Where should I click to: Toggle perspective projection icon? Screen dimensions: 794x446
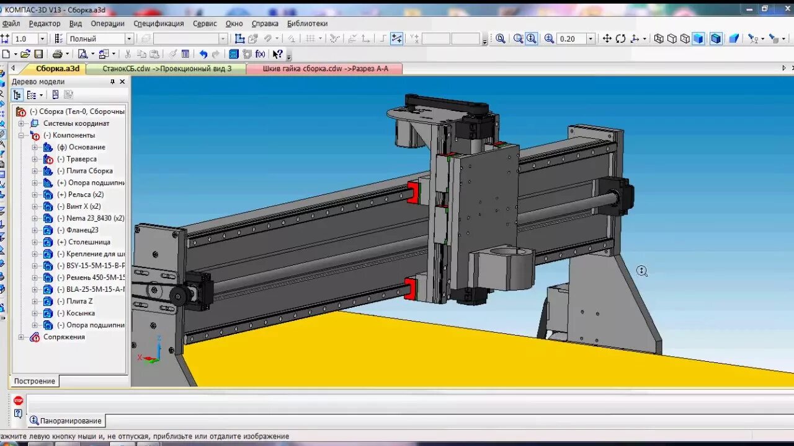pos(734,38)
